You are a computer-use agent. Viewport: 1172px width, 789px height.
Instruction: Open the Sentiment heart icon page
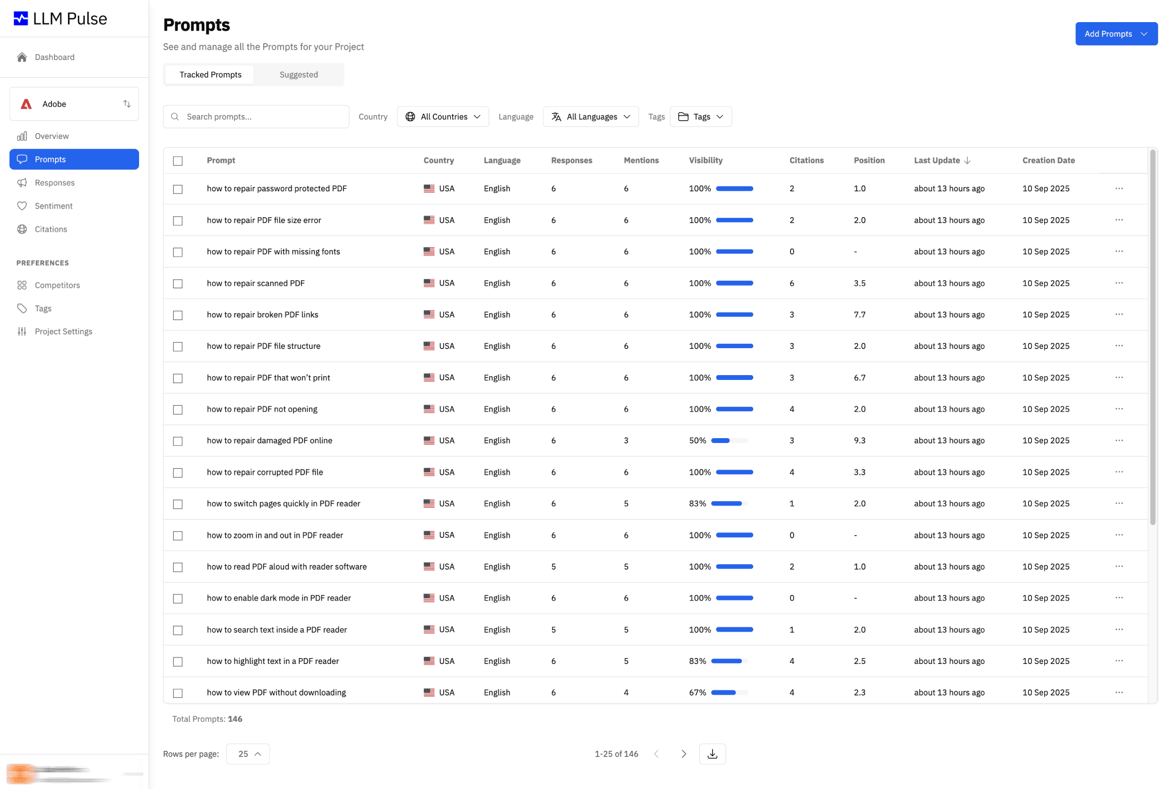point(22,206)
